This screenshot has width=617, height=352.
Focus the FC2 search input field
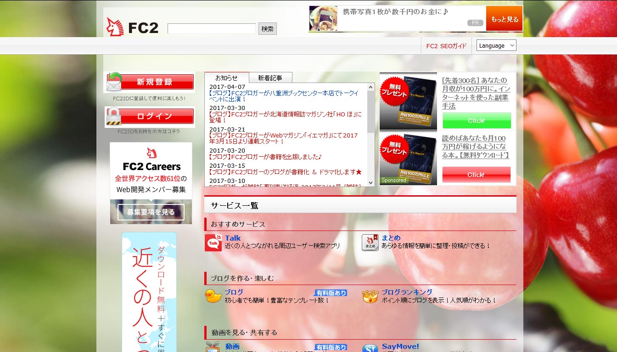coord(212,28)
